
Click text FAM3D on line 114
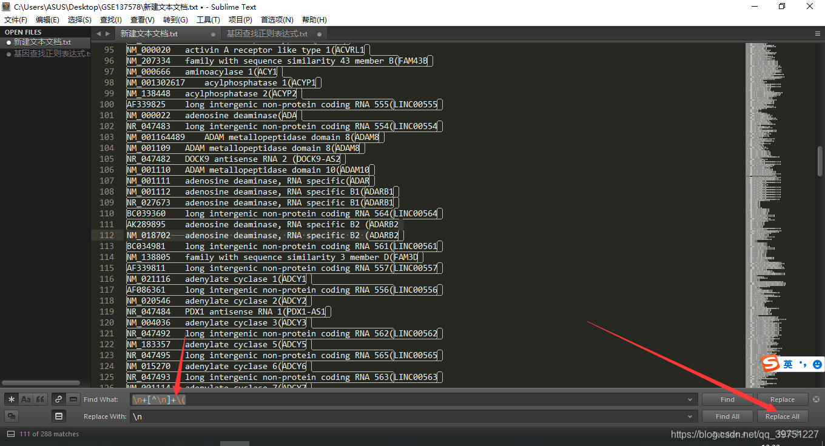[x=406, y=257]
